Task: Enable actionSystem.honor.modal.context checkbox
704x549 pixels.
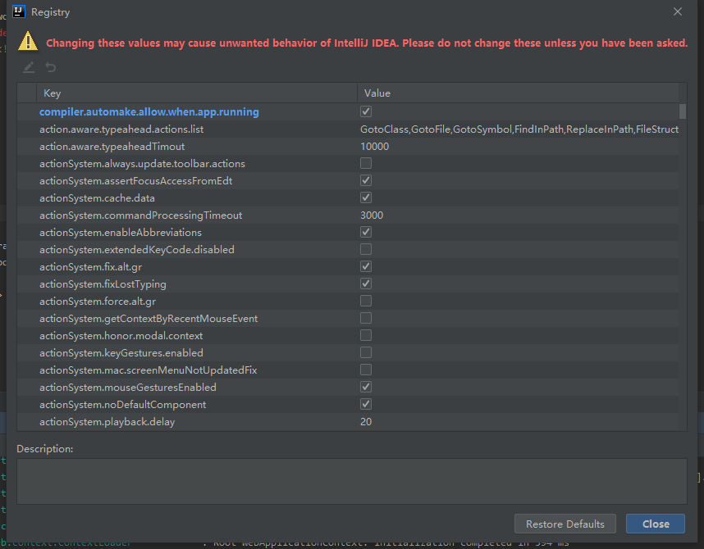Action: coord(366,335)
